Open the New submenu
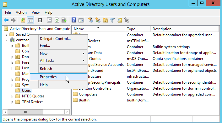The width and height of the screenshot is (222, 123). 58,54
